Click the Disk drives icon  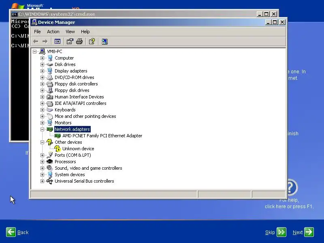tap(50, 64)
